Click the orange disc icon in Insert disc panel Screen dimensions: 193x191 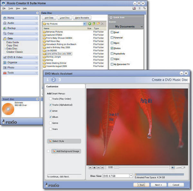[x=8, y=109]
